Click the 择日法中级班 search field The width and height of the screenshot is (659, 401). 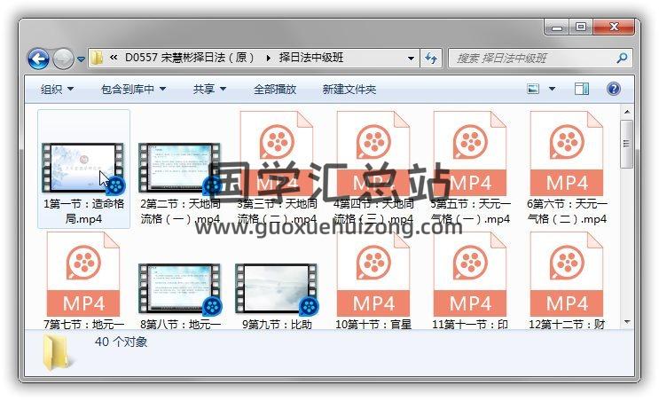click(x=534, y=58)
